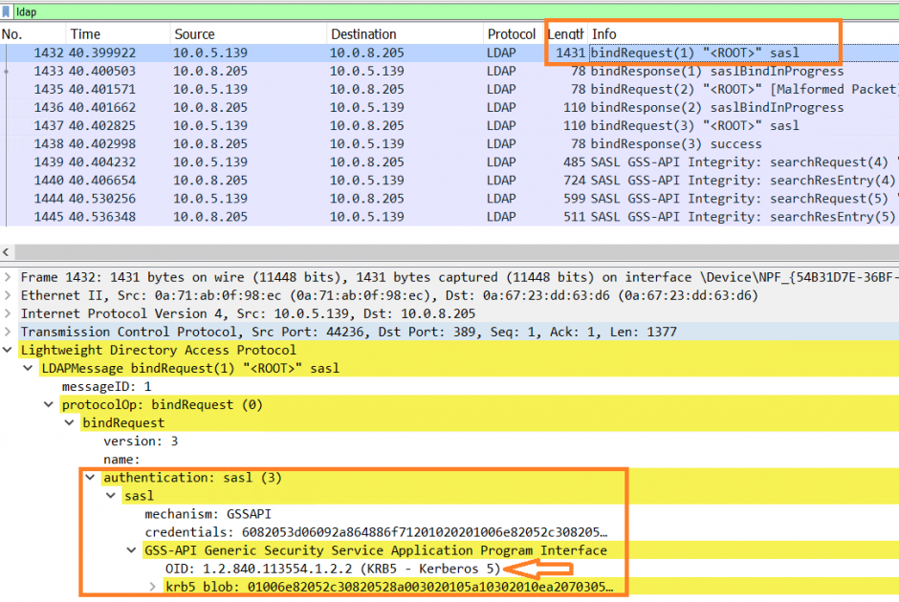Screen dimensions: 899x602
Task: Collapse Lightweight Directory Access Protocol
Action: click(10, 350)
